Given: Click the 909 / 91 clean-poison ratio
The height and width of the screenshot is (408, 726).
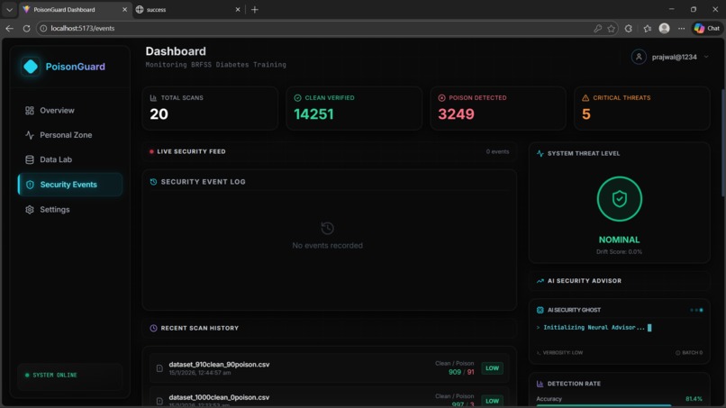Looking at the screenshot, I should 461,372.
